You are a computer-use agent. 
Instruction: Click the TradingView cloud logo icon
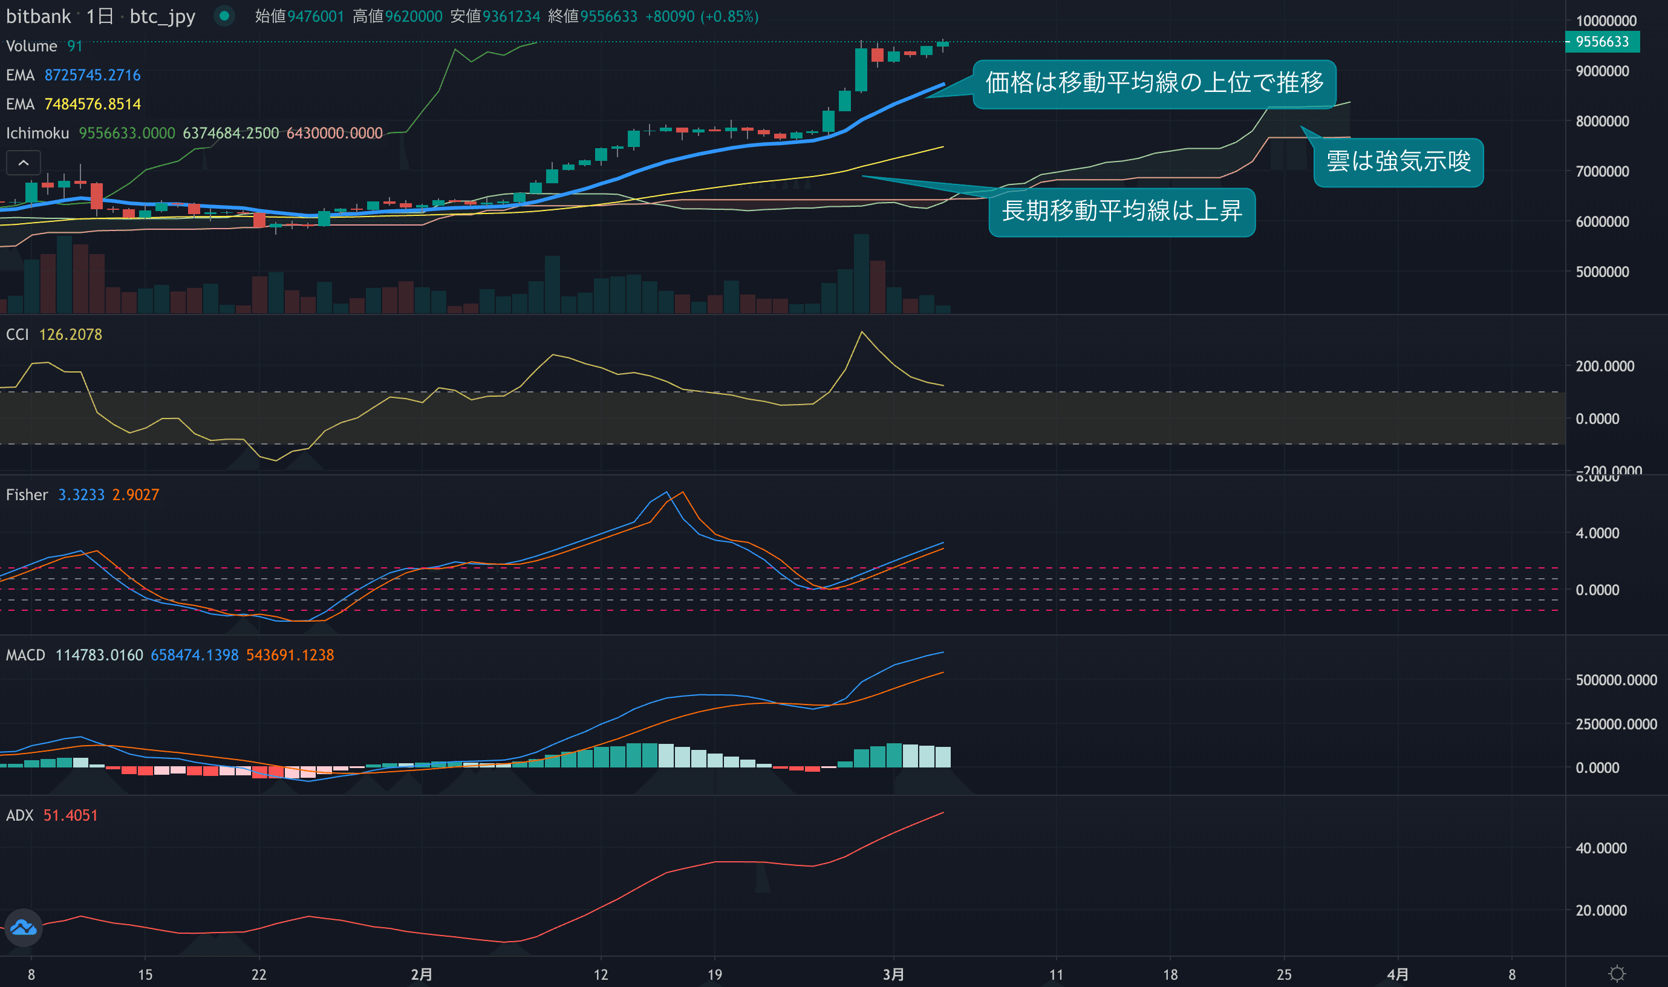coord(23,927)
